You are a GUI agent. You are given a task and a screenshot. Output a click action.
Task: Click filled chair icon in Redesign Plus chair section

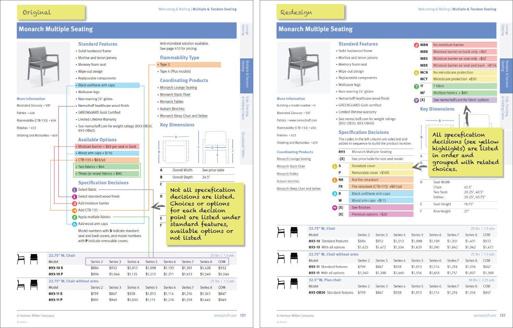tap(294, 284)
